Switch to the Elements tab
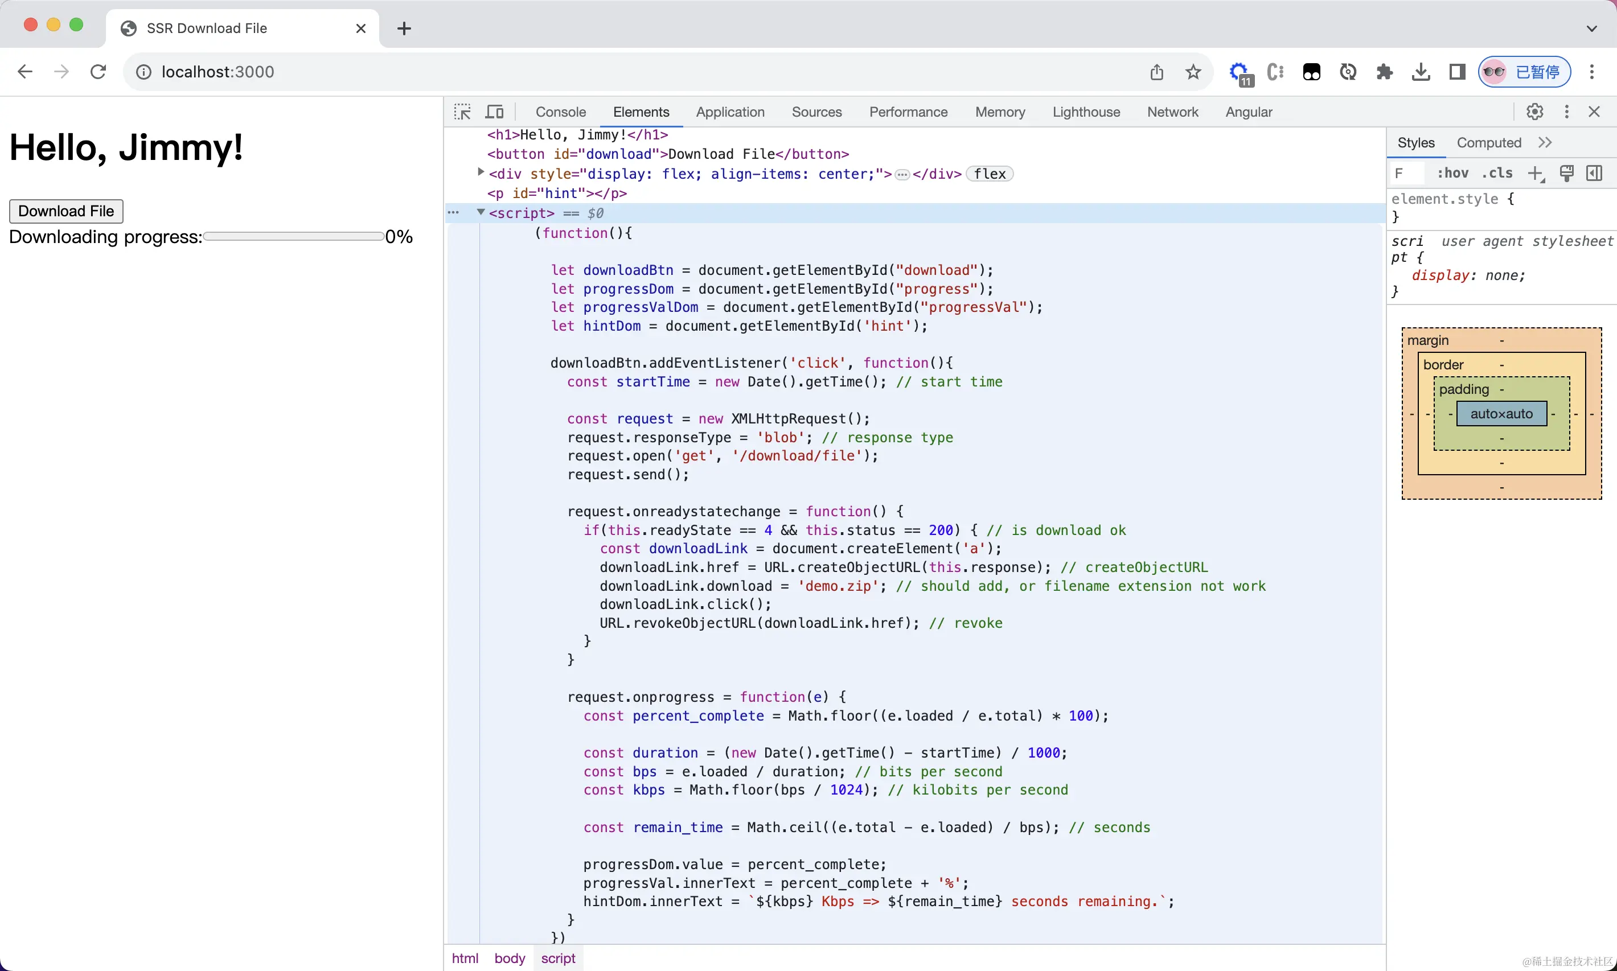 coord(641,112)
